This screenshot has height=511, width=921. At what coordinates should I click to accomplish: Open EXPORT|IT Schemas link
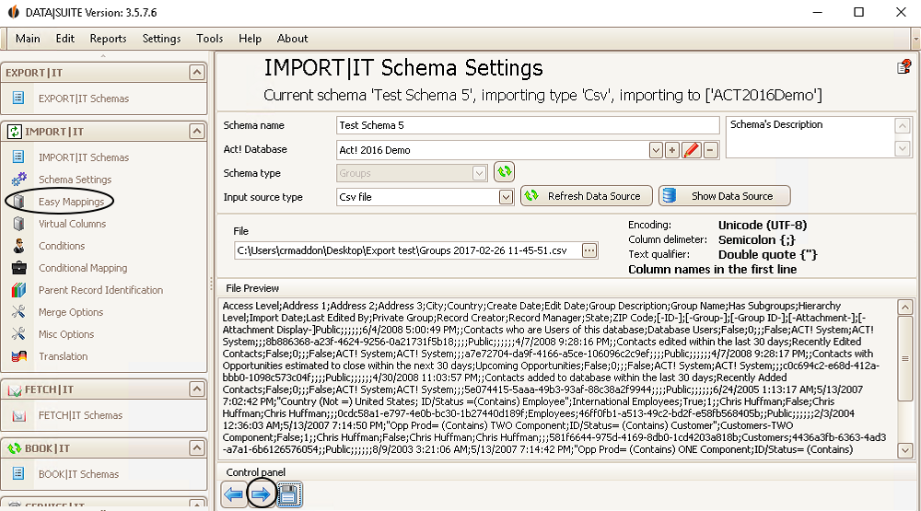(x=84, y=99)
